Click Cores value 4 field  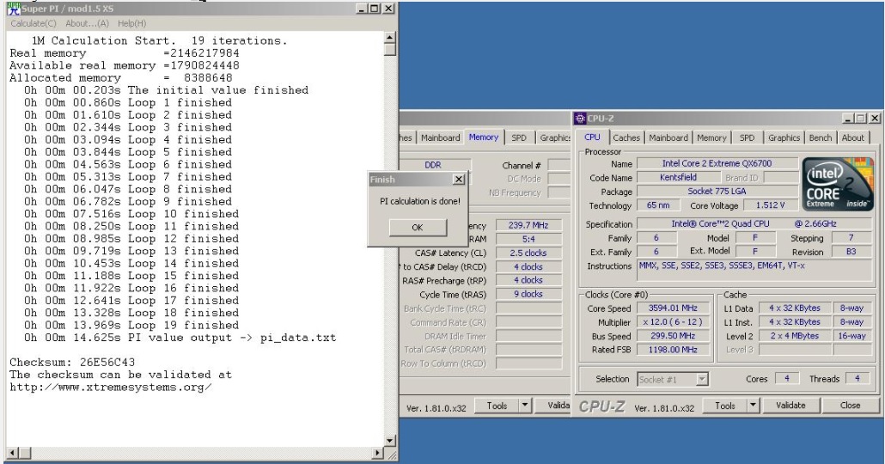tap(787, 379)
